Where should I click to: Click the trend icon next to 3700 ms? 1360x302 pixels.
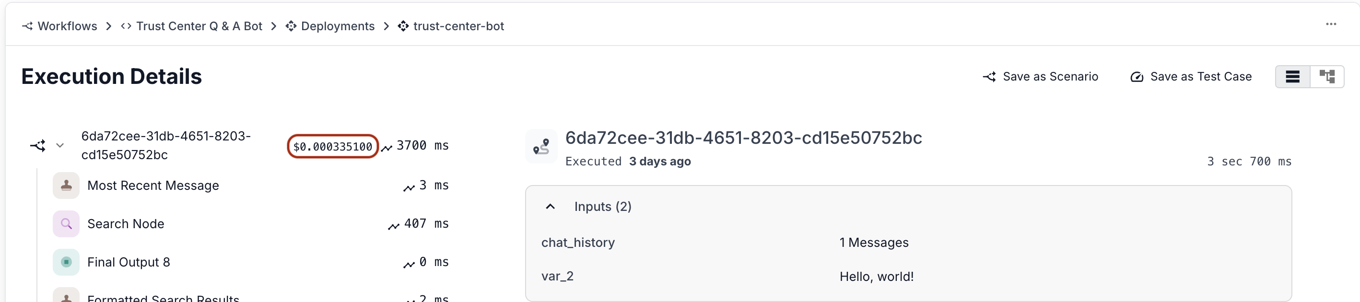(387, 148)
